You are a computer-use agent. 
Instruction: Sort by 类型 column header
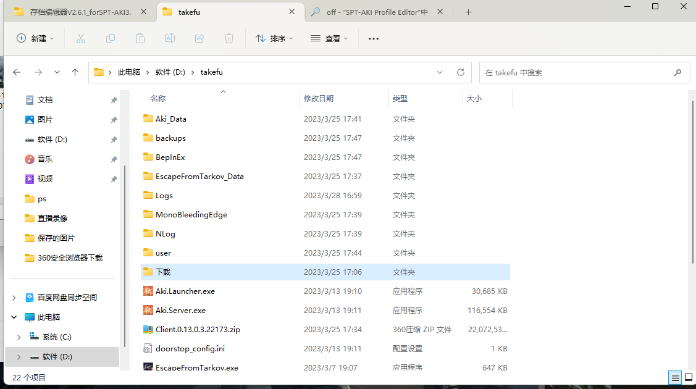click(400, 98)
